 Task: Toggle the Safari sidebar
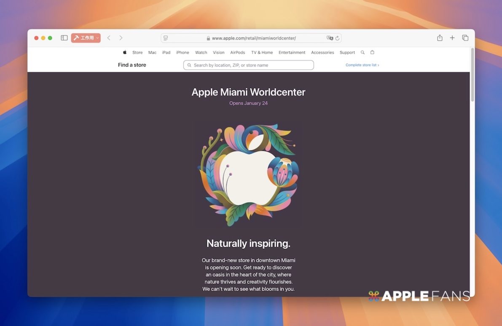64,38
